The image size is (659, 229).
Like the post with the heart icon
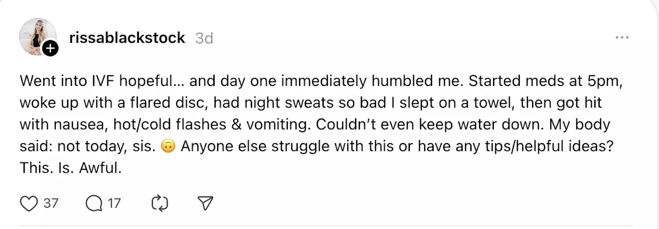(x=29, y=203)
